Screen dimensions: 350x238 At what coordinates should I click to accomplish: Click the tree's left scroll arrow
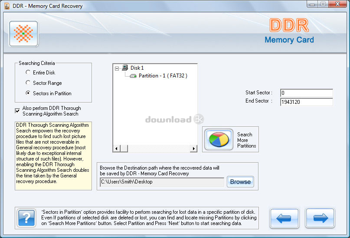[117, 148]
